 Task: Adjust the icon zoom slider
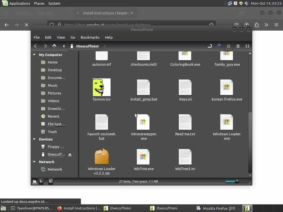point(237,182)
